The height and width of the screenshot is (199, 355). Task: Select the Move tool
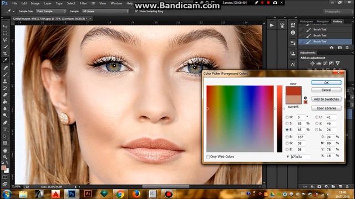click(x=5, y=27)
